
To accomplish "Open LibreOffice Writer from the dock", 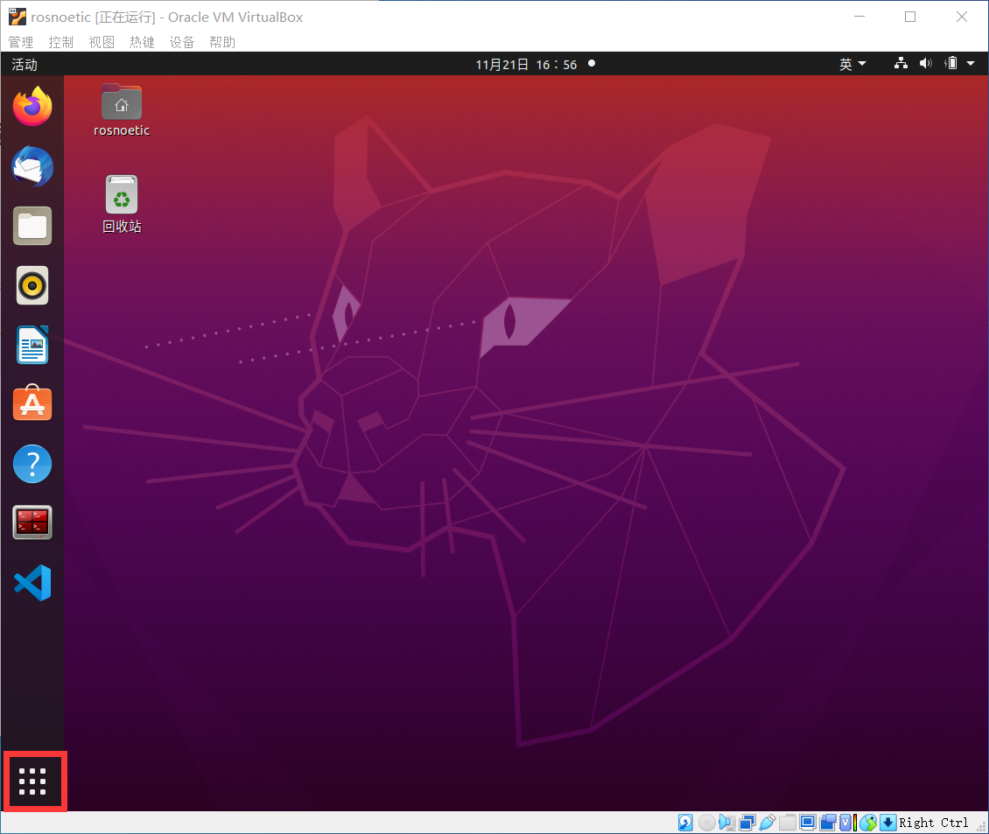I will tap(32, 345).
